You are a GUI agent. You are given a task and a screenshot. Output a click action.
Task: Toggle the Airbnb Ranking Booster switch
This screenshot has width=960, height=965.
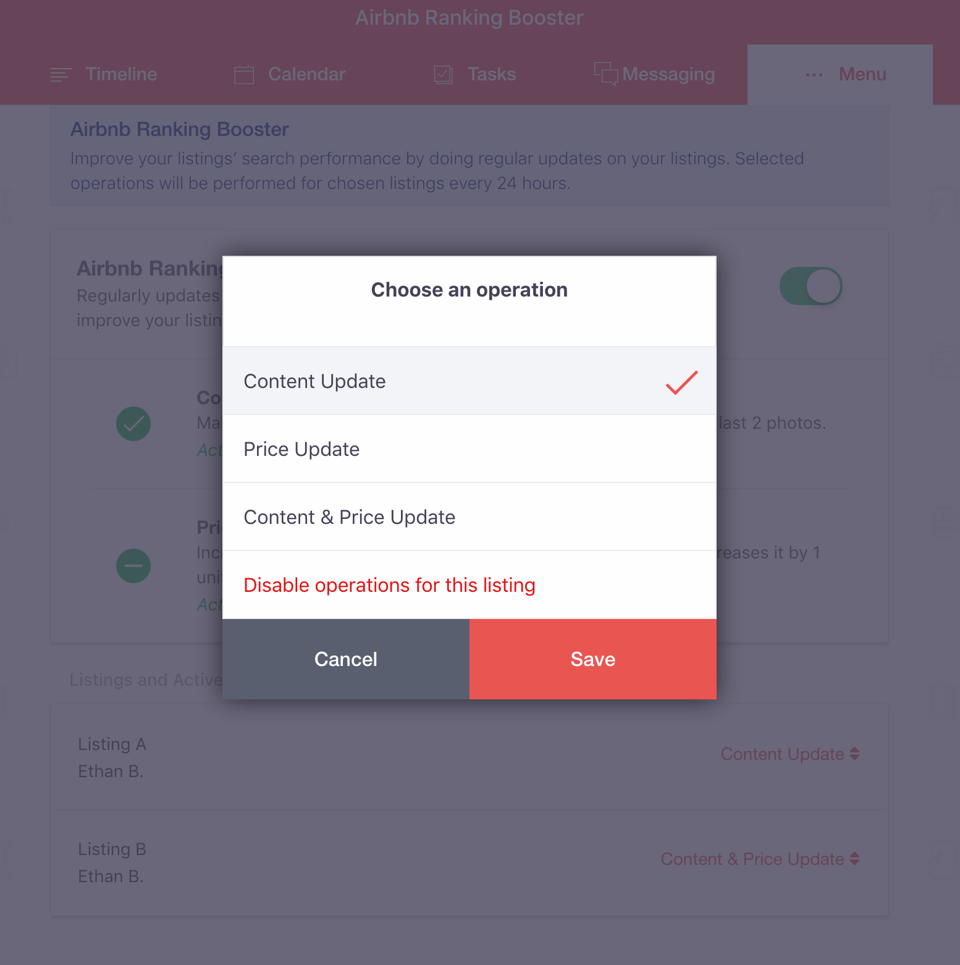tap(811, 286)
